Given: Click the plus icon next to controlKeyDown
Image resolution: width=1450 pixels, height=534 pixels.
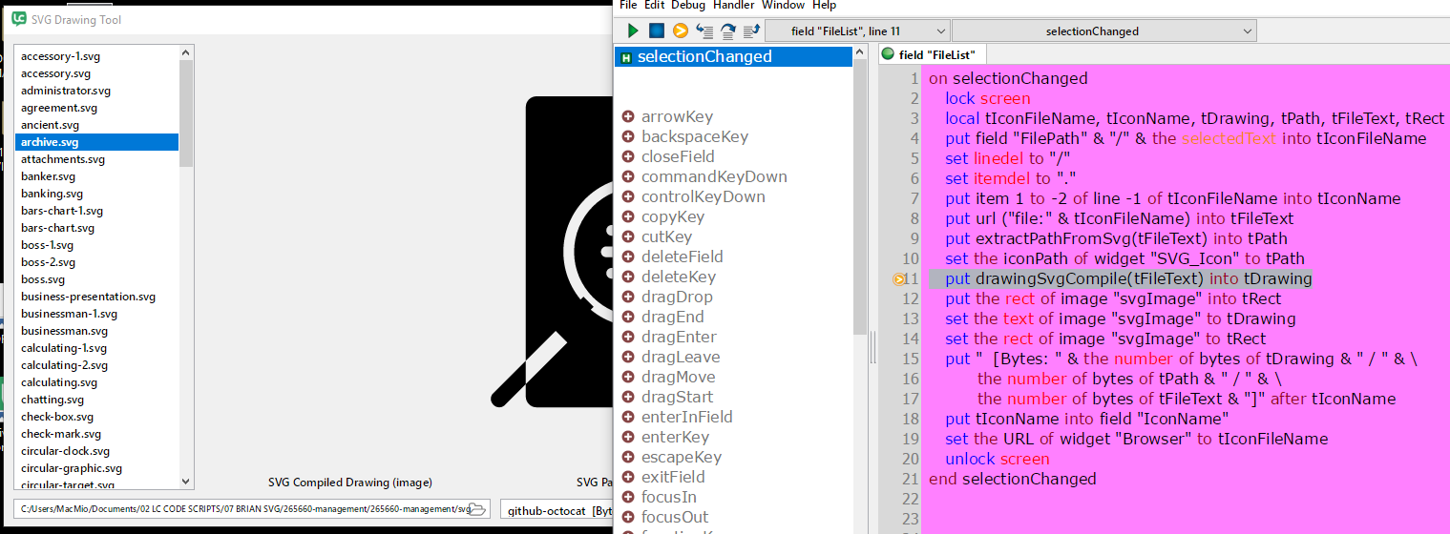Looking at the screenshot, I should coord(628,196).
